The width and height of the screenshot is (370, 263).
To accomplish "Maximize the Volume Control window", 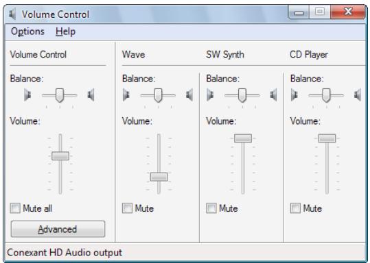I will 320,12.
